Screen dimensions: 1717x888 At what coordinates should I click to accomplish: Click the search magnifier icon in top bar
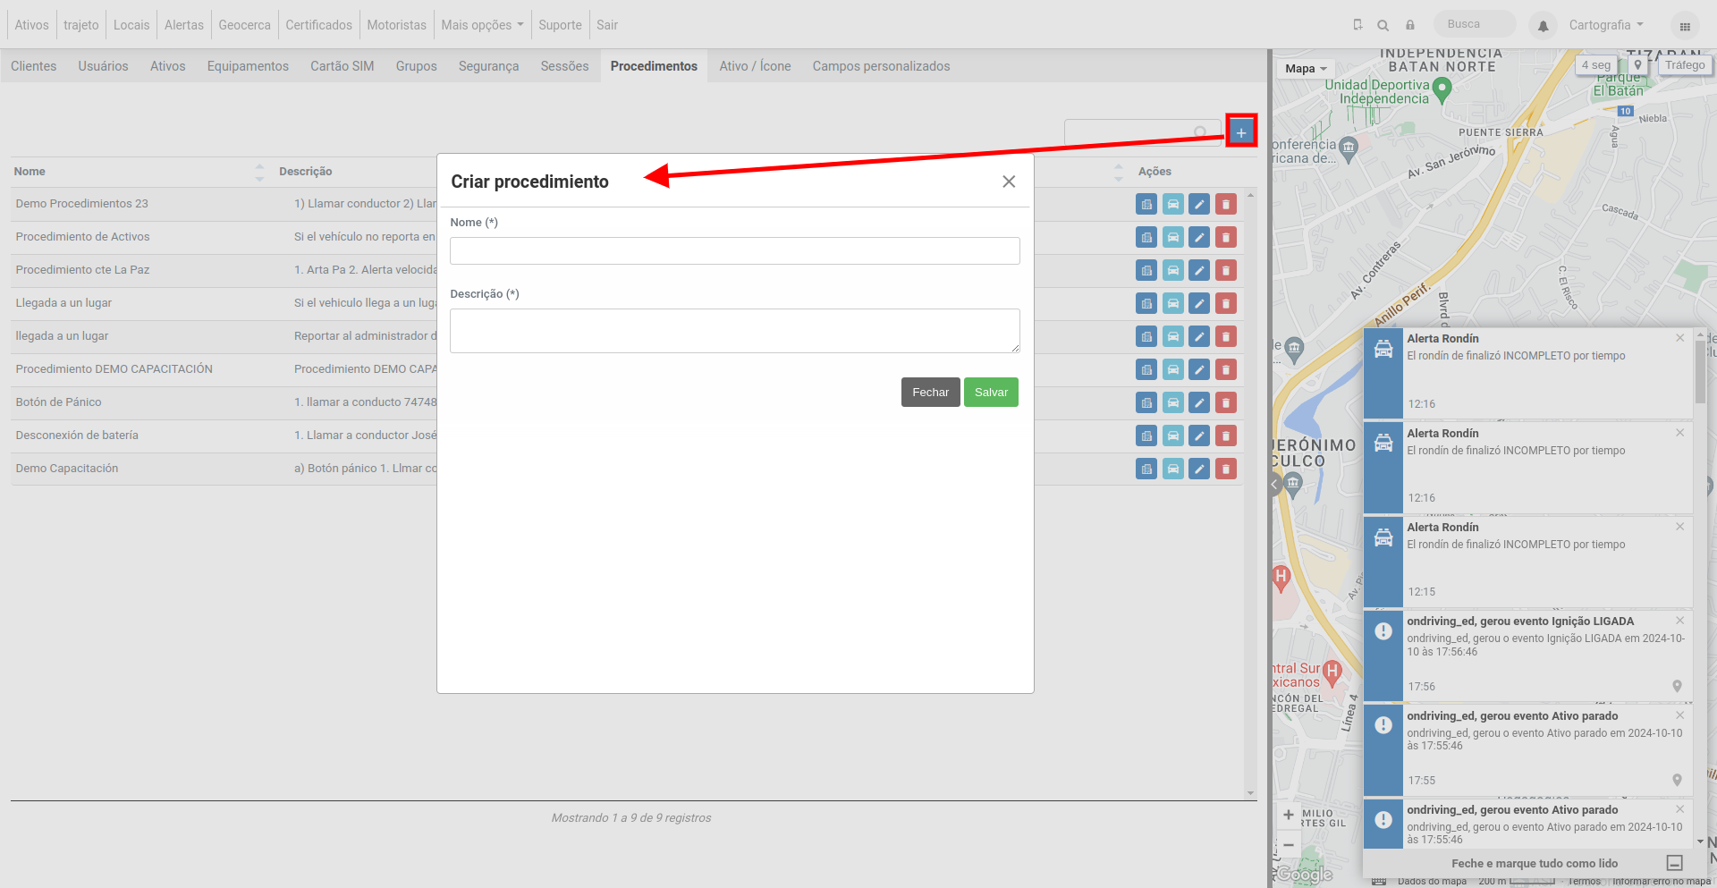[1383, 25]
